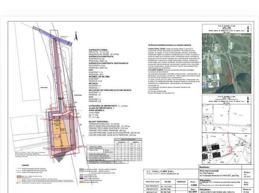
Task: Click the 'PROPUSA: 30%' value
Action: [x=96, y=75]
